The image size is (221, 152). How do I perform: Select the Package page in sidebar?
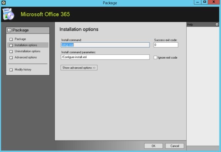(x=20, y=39)
